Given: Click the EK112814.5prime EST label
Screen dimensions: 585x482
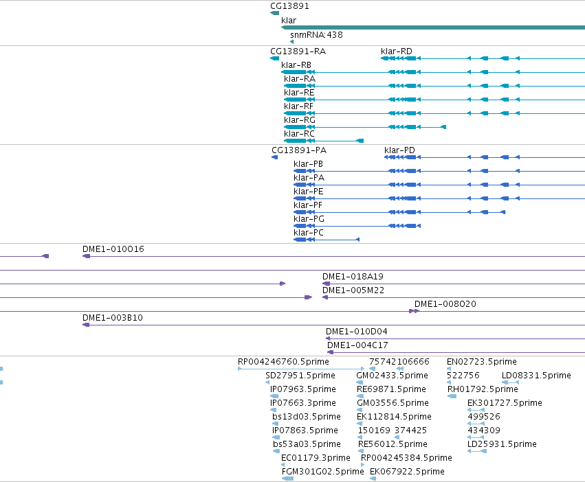Looking at the screenshot, I should 395,417.
